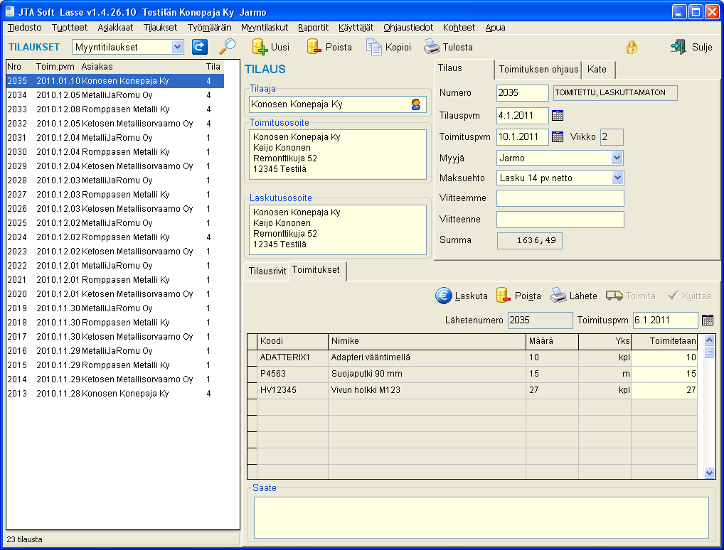
Task: Click Uusi to create new order
Action: [271, 47]
